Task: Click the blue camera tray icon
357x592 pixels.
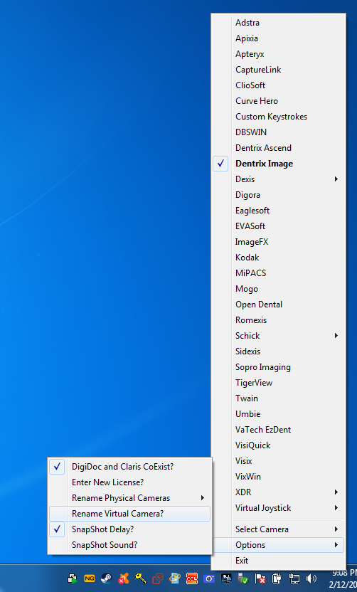Action: 209,578
